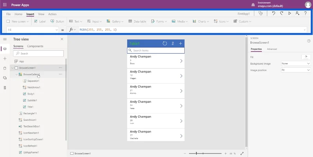
Task: Open the Media icon in left rail
Action: point(5,78)
